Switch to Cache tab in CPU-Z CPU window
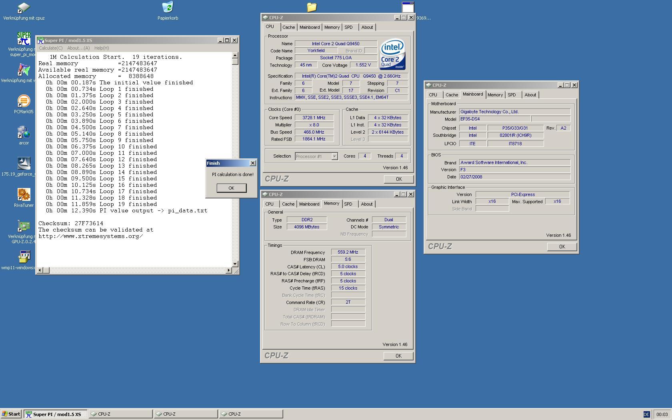Screen dimensions: 672x420 click(x=288, y=27)
